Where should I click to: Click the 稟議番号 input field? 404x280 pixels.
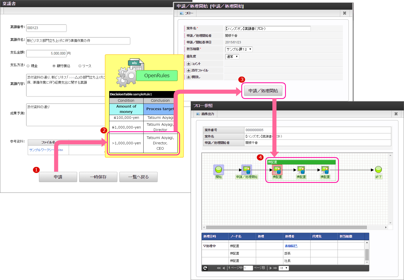point(46,28)
